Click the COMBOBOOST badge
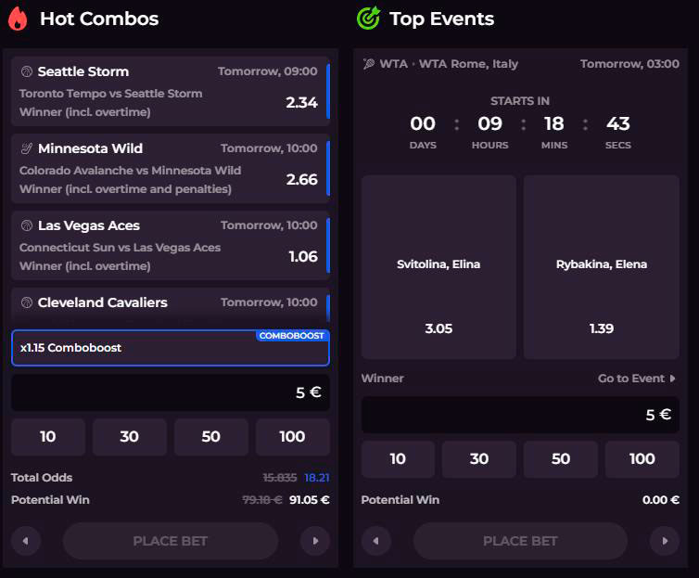 (x=292, y=336)
